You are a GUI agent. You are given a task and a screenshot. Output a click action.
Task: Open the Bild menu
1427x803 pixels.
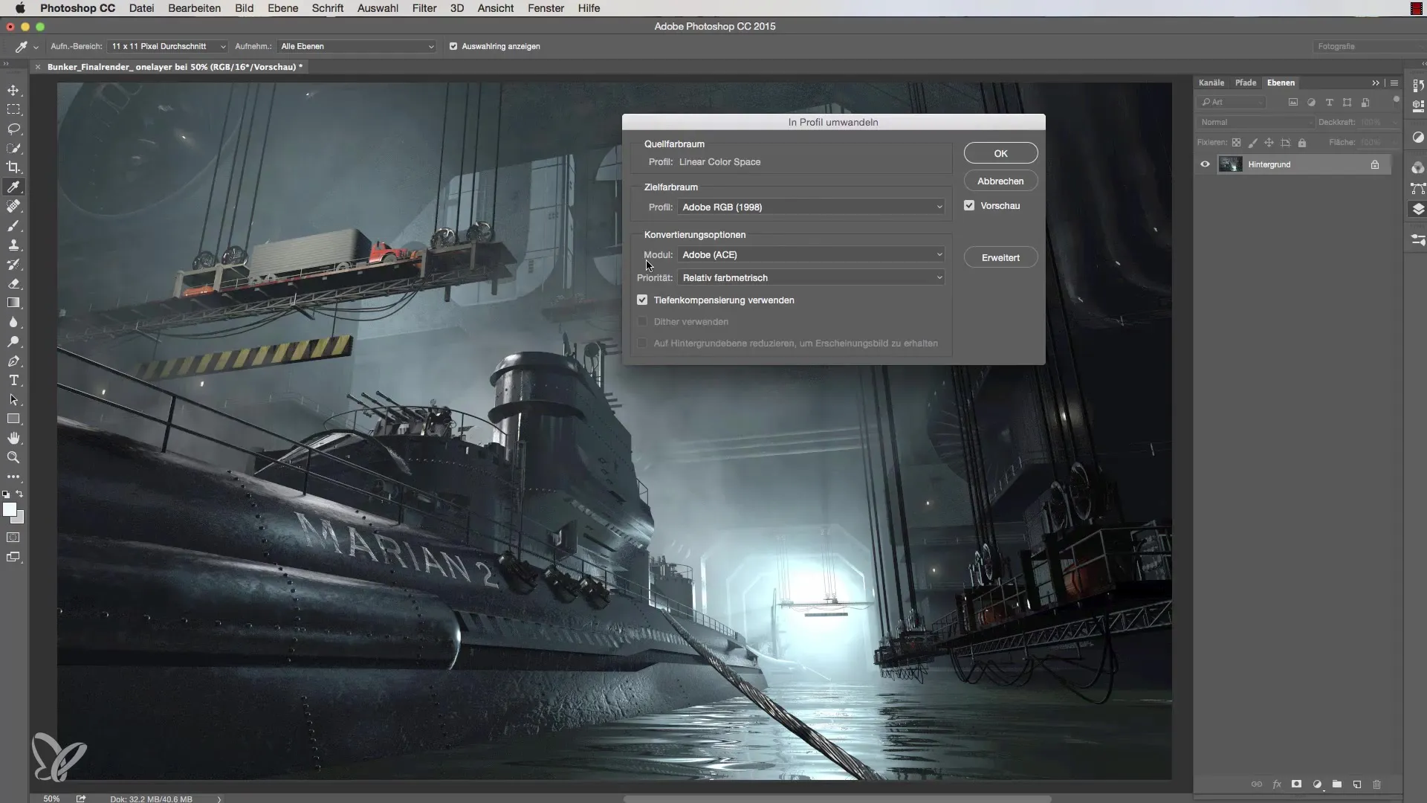(x=244, y=8)
